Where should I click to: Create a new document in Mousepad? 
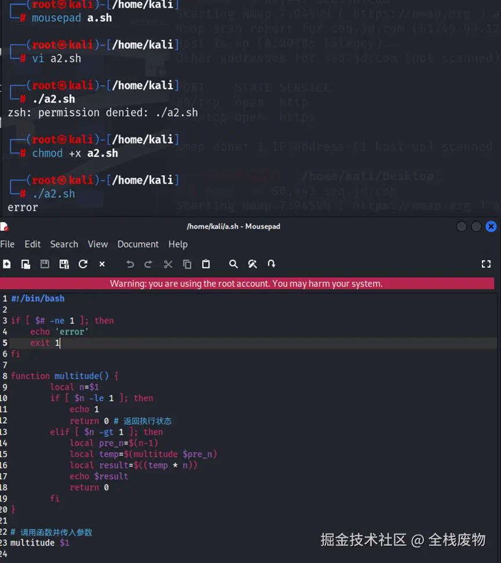point(7,264)
